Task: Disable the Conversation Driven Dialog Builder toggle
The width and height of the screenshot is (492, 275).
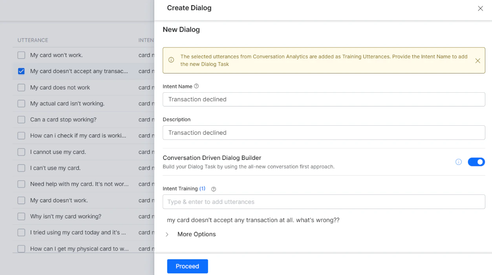Action: coord(476,161)
